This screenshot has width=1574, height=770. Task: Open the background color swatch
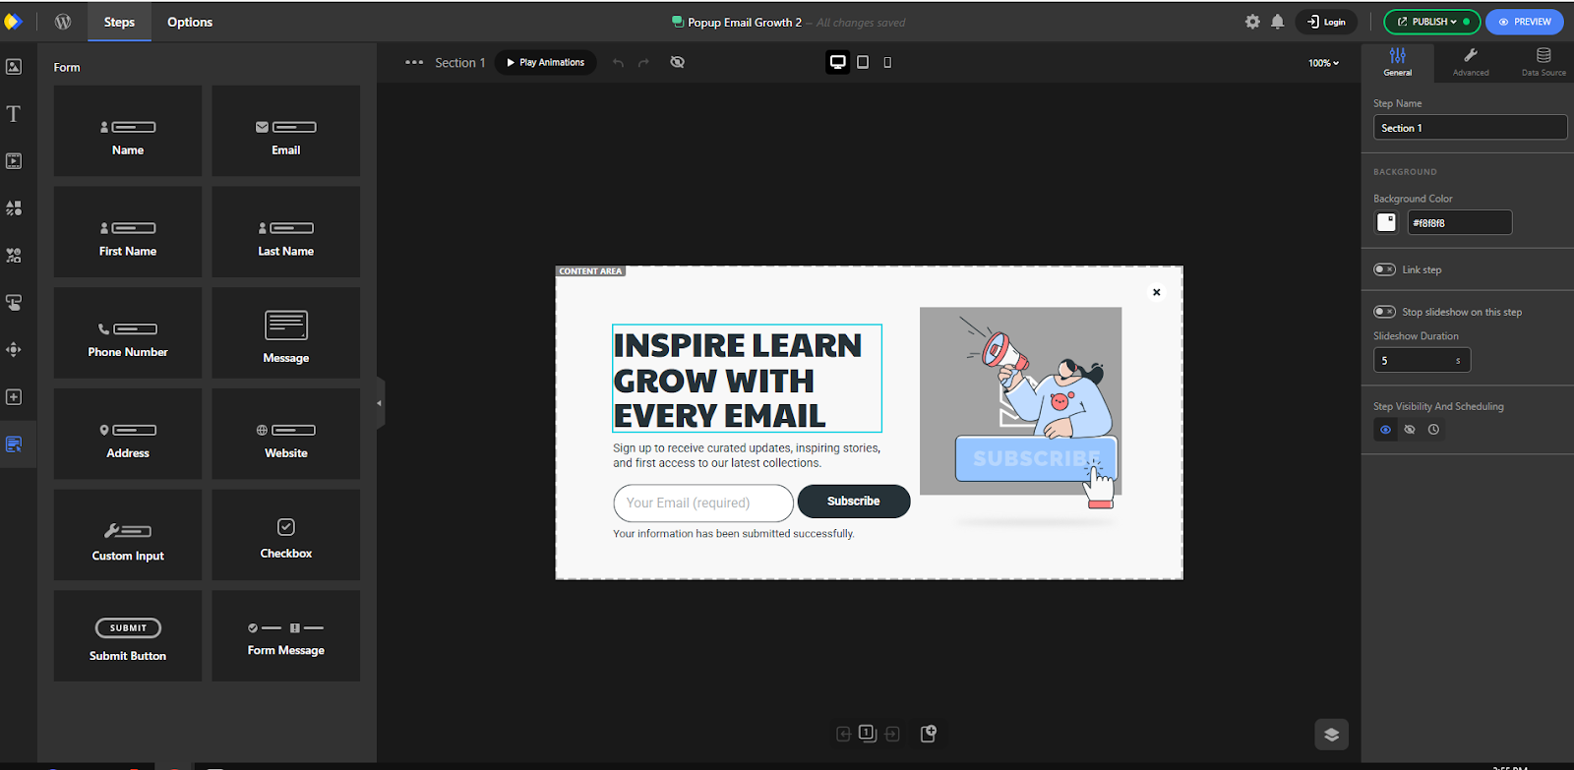tap(1386, 222)
